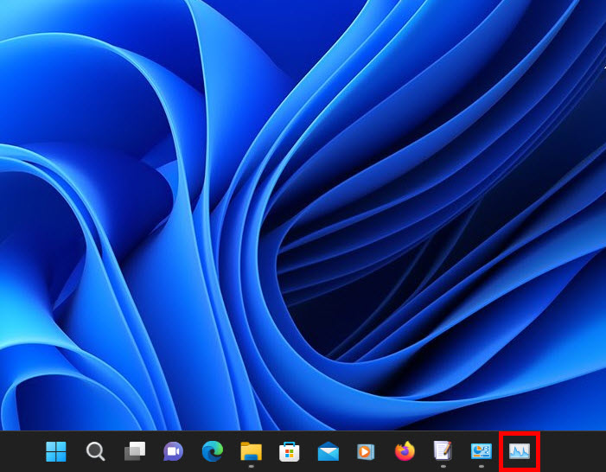
Task: Switch to the Control Panel window
Action: 481,450
